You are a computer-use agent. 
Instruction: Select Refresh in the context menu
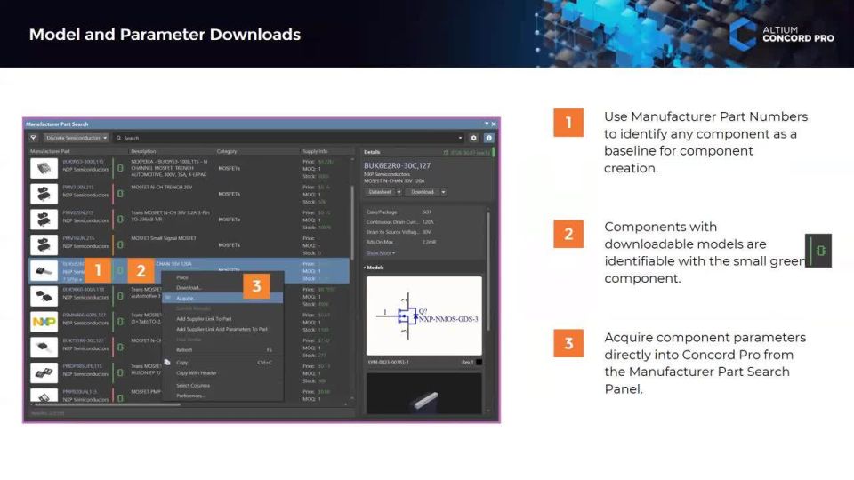pos(184,350)
